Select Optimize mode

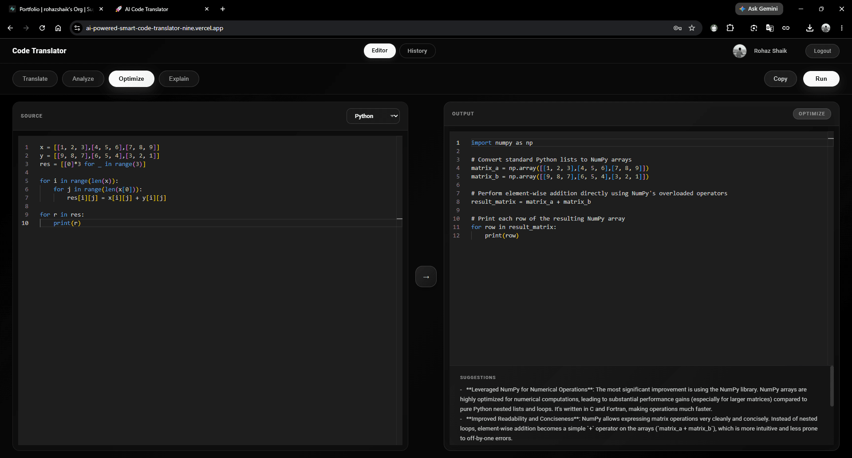[131, 79]
